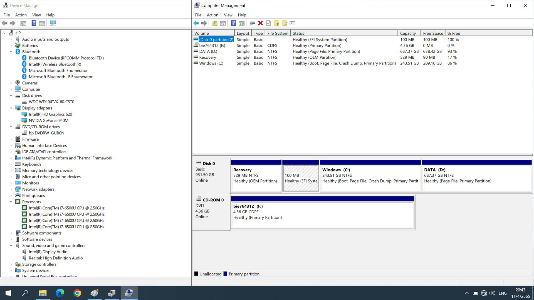Select the 100 MB EFI partition block
534x300 pixels.
300,176
